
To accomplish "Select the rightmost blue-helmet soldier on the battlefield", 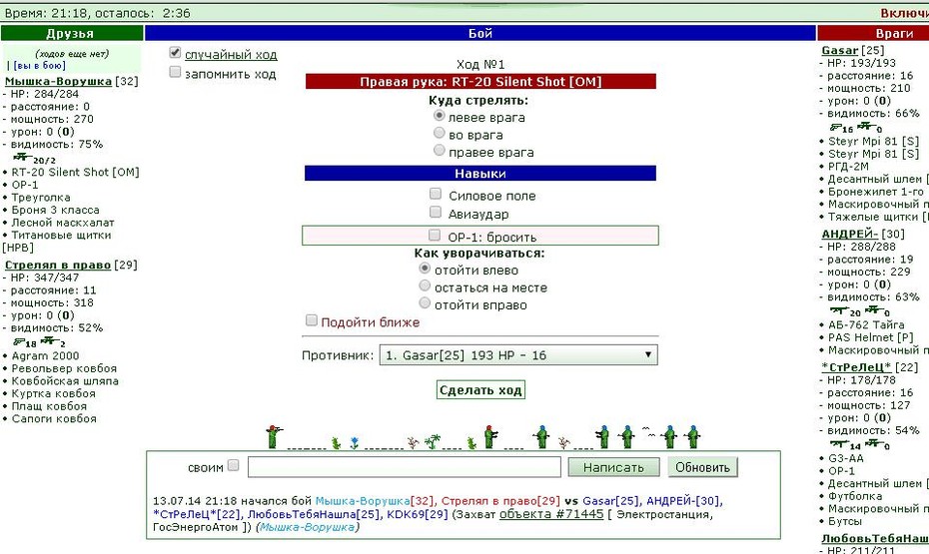I will pyautogui.click(x=692, y=437).
